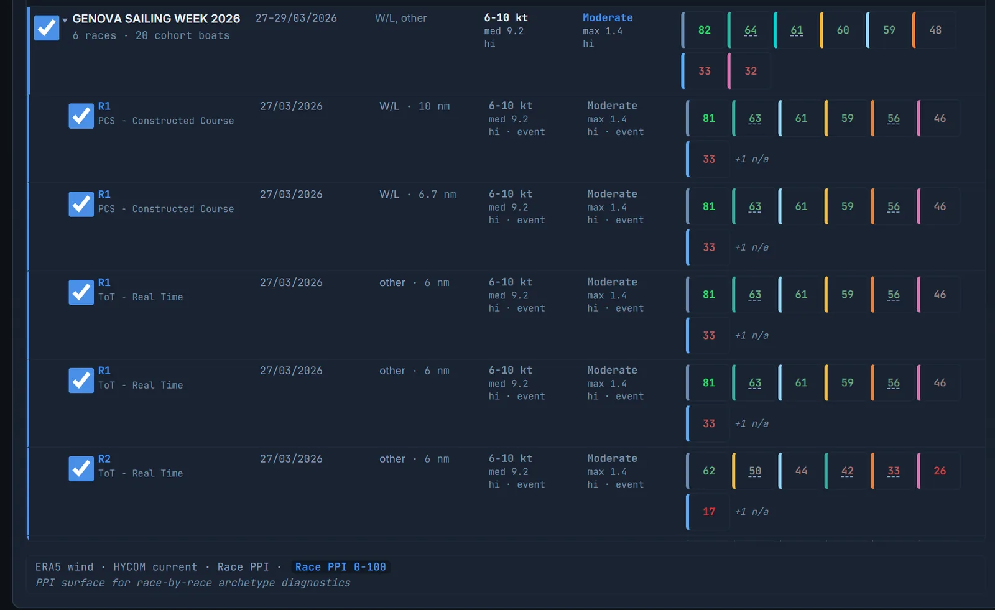Collapse the Genova Sailing Week 2026 event

[x=65, y=20]
